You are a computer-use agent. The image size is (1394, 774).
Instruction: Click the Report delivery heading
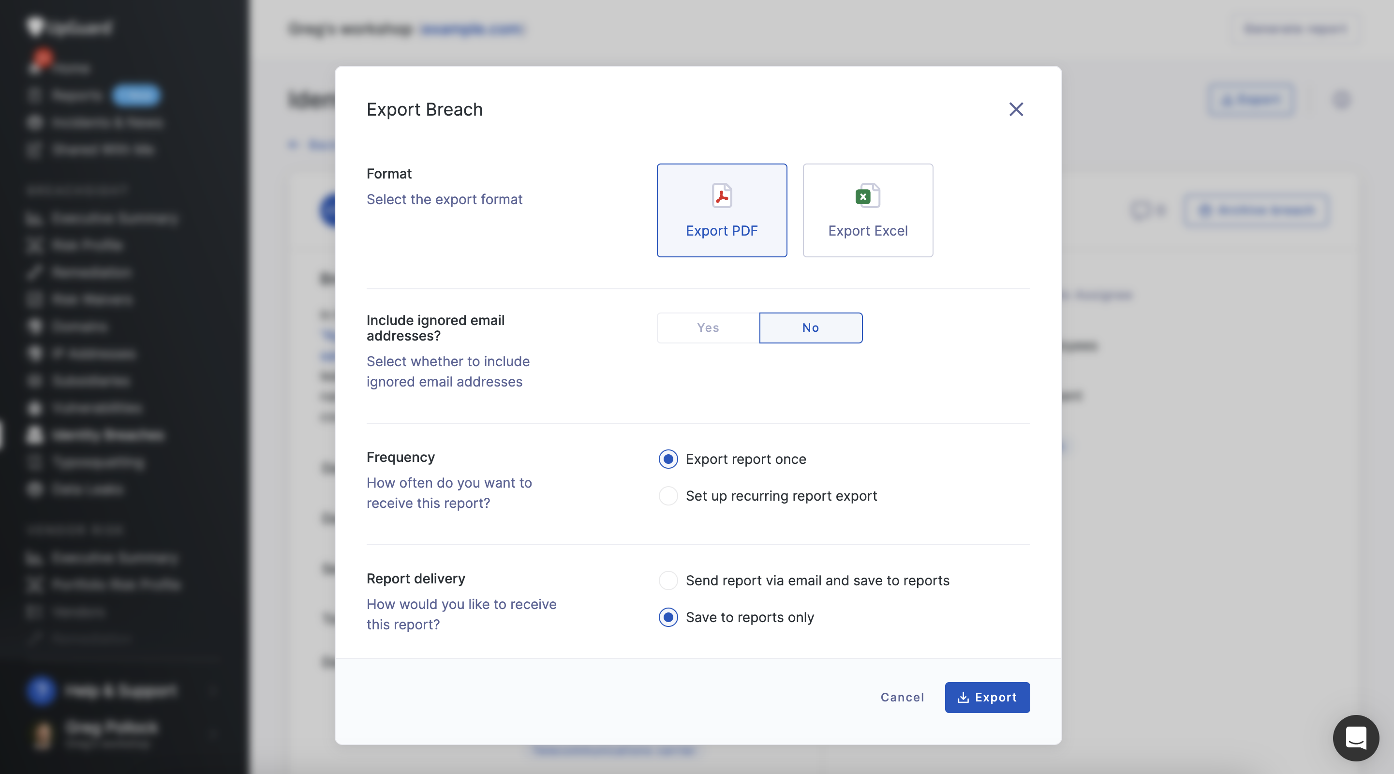[x=415, y=579]
